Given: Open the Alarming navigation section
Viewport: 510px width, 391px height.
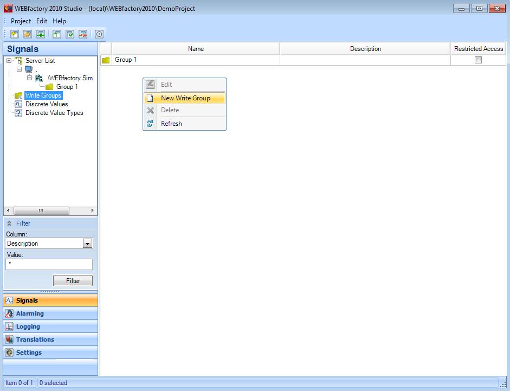Looking at the screenshot, I should pos(30,313).
